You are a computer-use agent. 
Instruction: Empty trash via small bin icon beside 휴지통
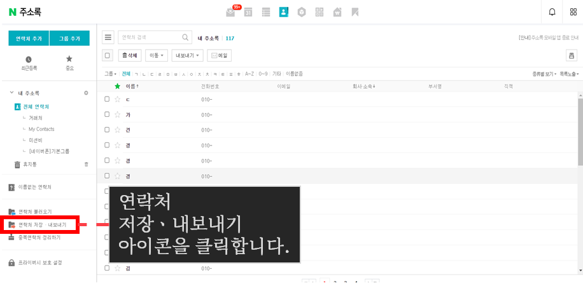click(x=87, y=165)
